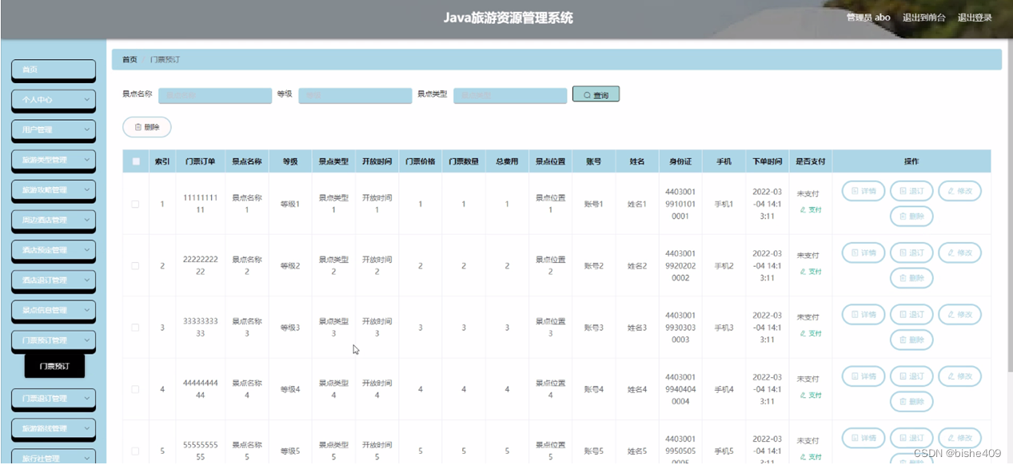Viewport: 1013px width, 465px height.
Task: Click order number 3333333333 cell
Action: click(x=200, y=328)
